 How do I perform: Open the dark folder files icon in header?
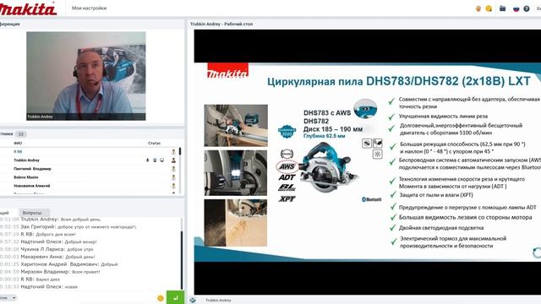click(503, 8)
